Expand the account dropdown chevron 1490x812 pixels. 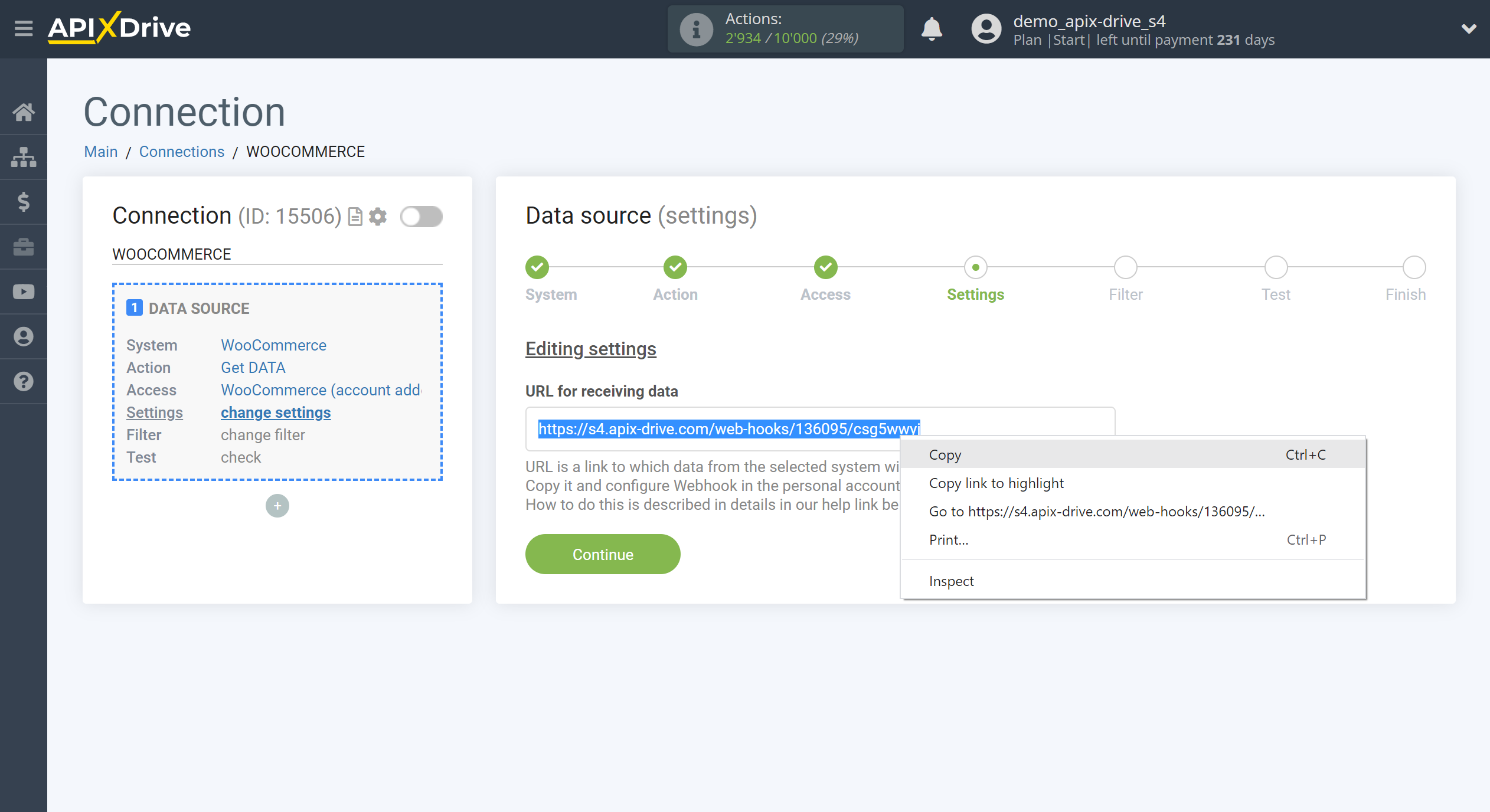tap(1469, 28)
